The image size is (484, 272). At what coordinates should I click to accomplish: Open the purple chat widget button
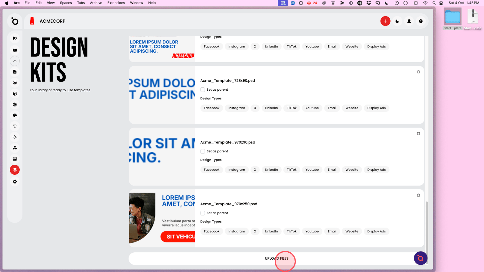(420, 258)
